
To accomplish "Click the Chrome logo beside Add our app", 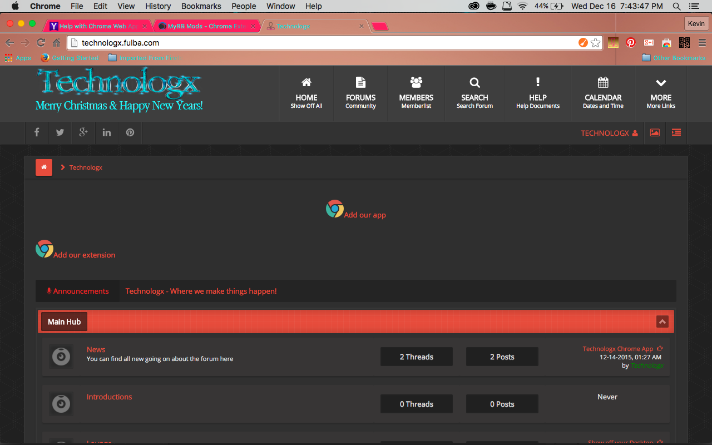I will coord(334,209).
